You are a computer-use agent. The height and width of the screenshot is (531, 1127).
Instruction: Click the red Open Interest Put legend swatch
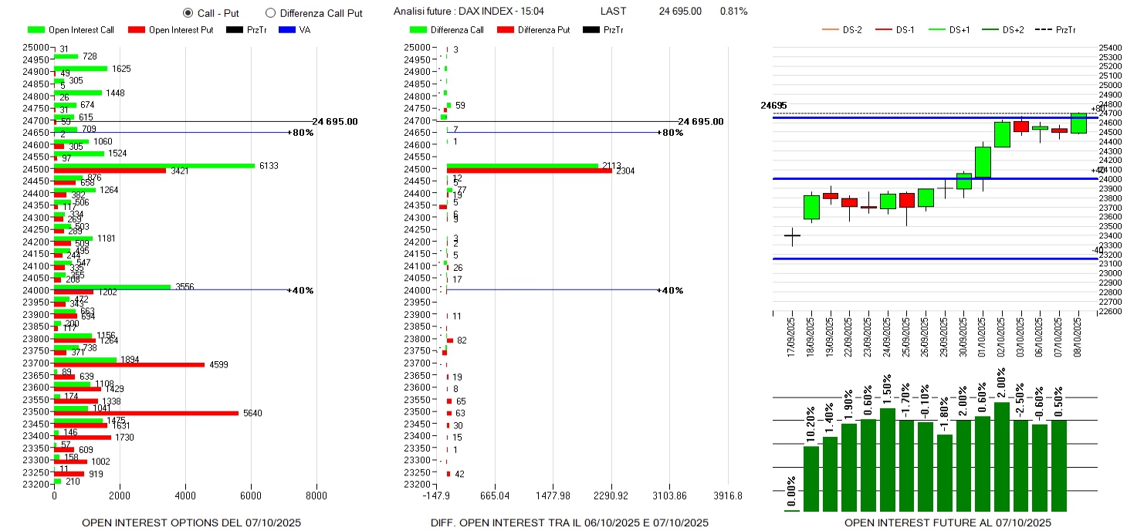tap(137, 30)
